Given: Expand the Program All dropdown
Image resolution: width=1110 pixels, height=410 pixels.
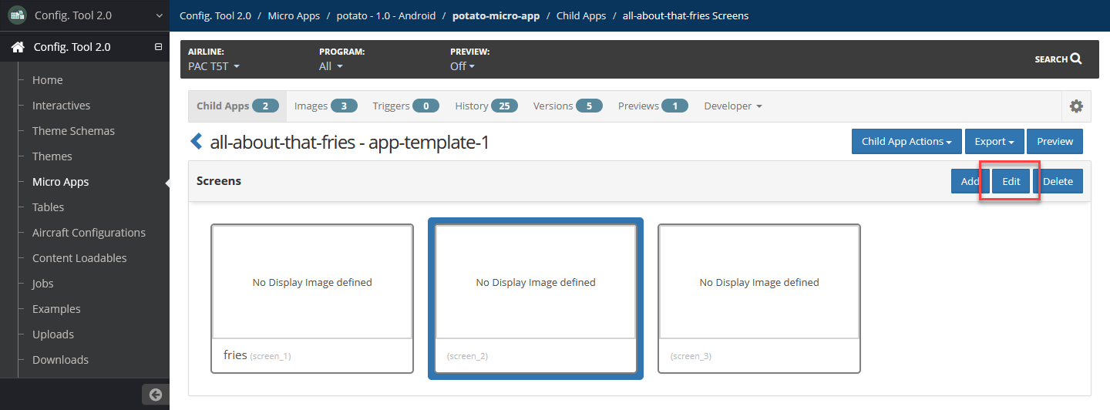Looking at the screenshot, I should pos(331,66).
